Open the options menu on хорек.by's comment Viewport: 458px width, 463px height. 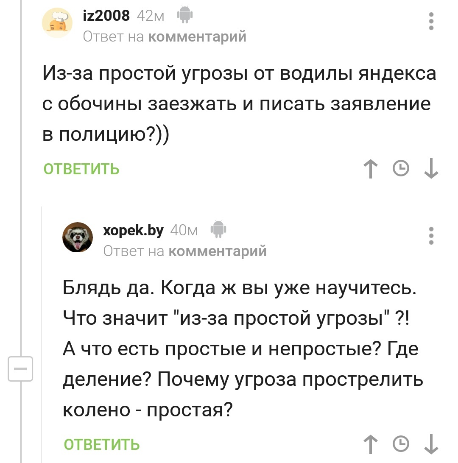pyautogui.click(x=431, y=237)
